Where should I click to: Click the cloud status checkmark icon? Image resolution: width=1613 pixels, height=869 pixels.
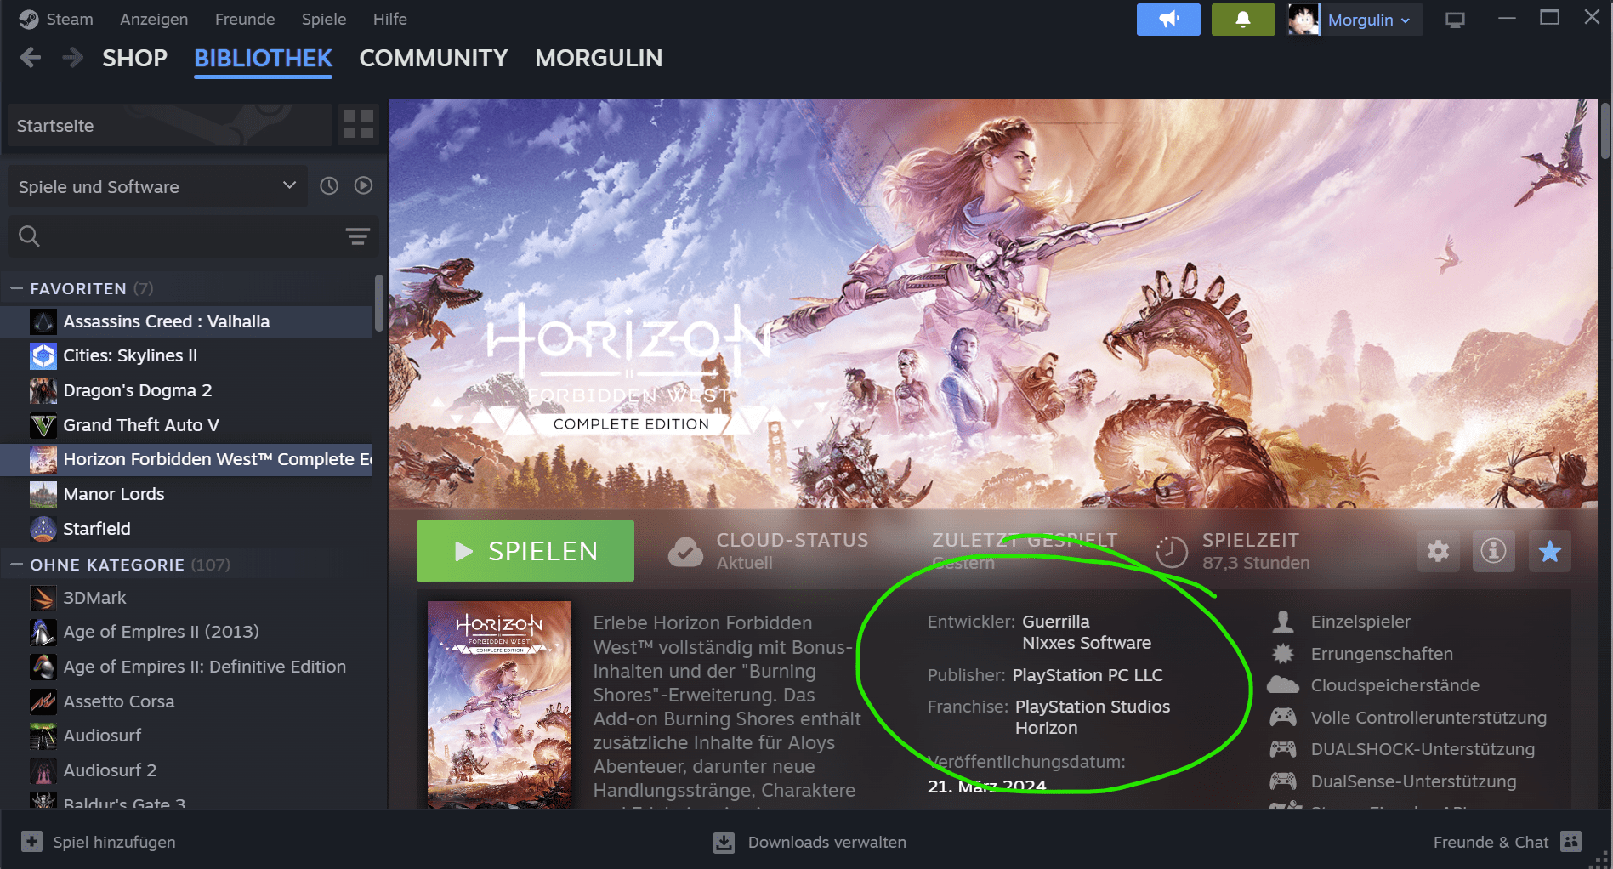point(685,552)
